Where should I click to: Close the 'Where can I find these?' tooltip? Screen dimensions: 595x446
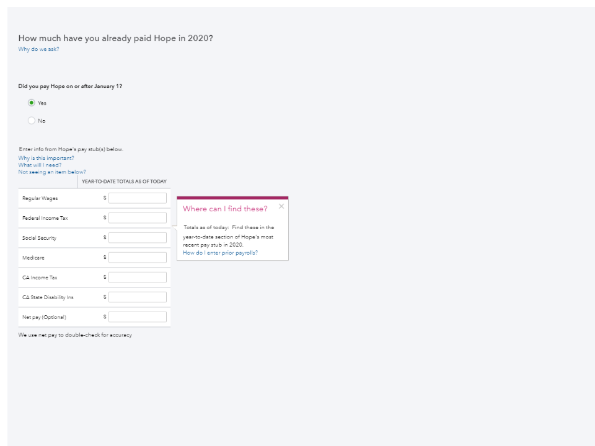coord(281,206)
